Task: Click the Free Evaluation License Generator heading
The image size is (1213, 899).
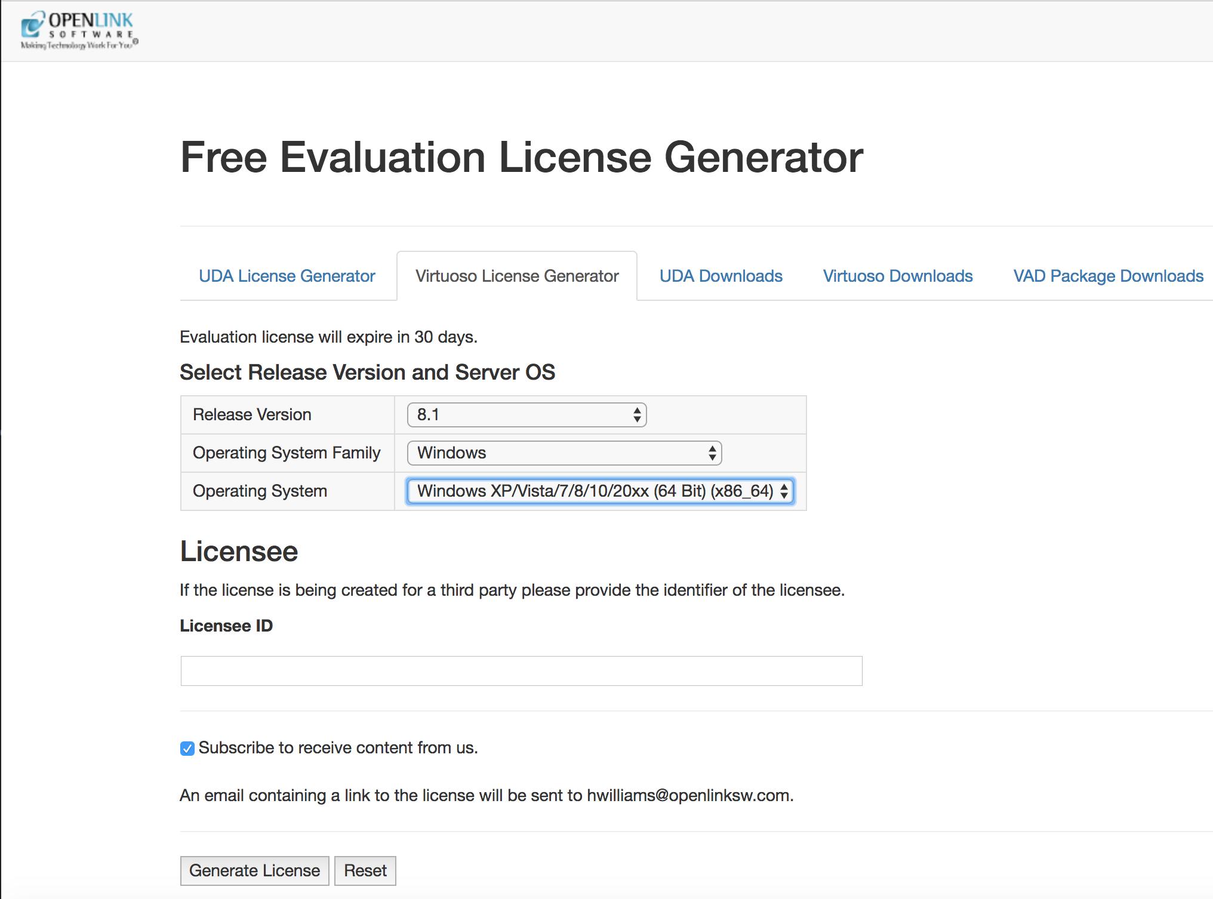Action: (x=522, y=158)
